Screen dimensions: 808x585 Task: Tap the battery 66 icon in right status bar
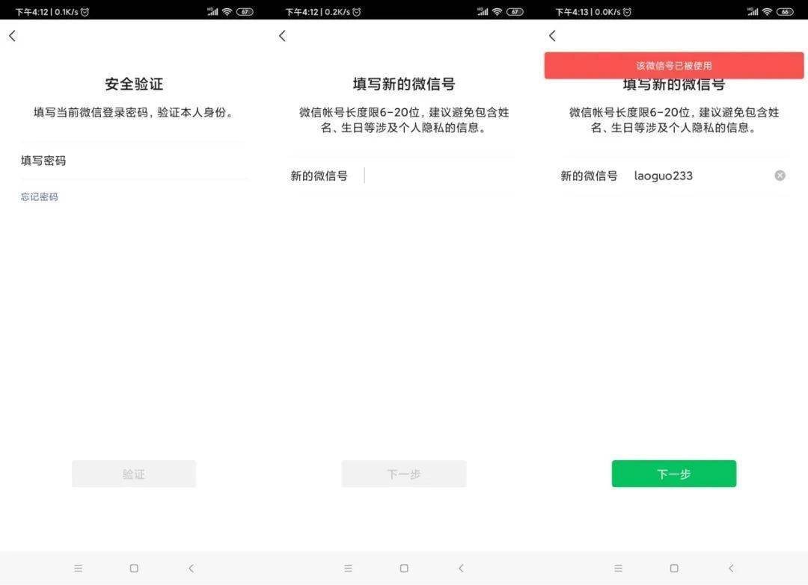[x=785, y=12]
